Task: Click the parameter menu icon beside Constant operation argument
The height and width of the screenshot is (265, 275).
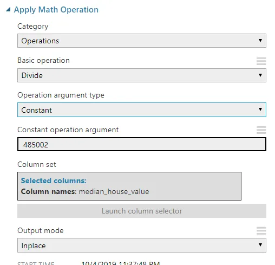Action: (261, 130)
